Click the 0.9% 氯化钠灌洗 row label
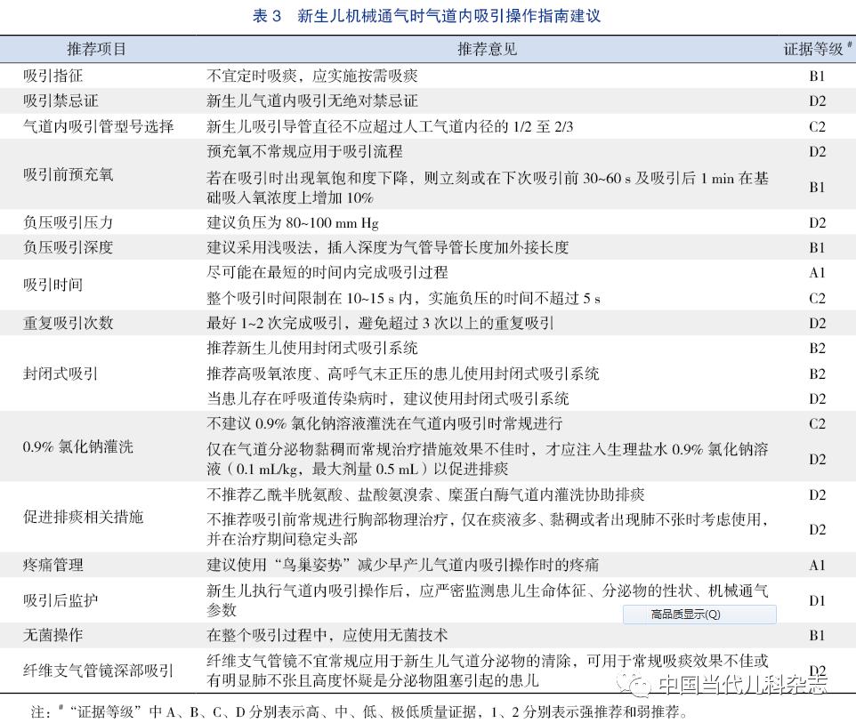856x723 pixels. pyautogui.click(x=78, y=447)
